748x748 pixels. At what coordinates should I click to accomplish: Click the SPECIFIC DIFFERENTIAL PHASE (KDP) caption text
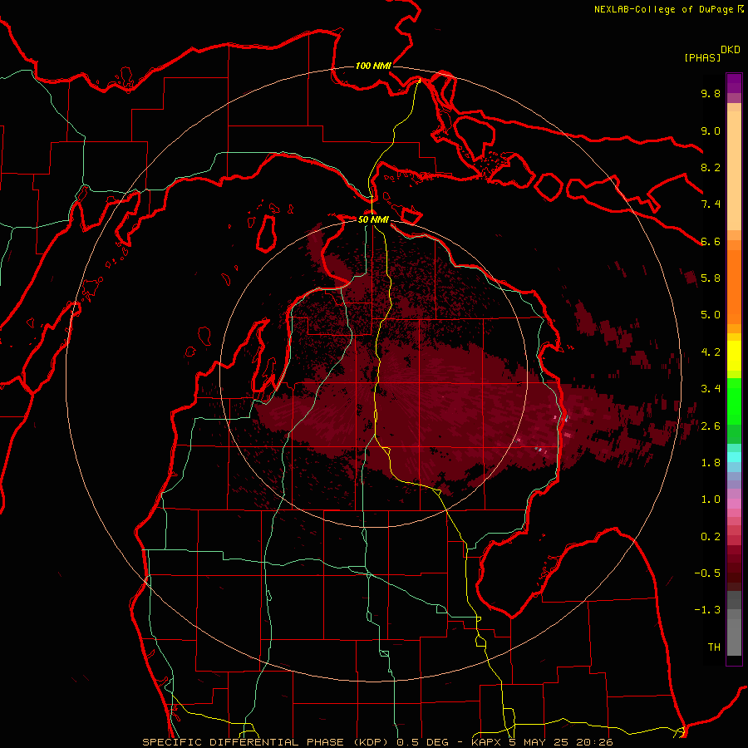coord(267,742)
